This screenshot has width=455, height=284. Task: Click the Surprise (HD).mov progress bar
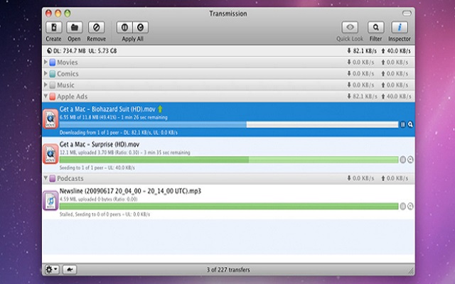coord(227,160)
